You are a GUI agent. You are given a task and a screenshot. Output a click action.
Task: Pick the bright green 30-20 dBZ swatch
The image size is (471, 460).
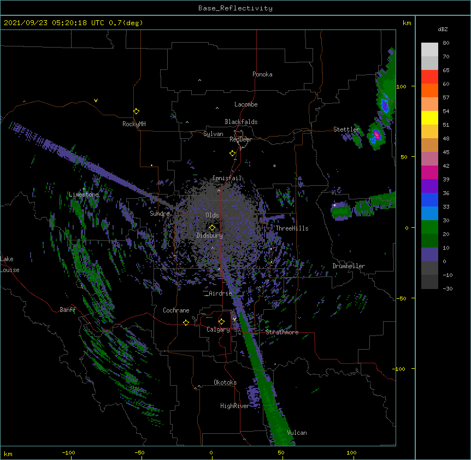click(429, 227)
